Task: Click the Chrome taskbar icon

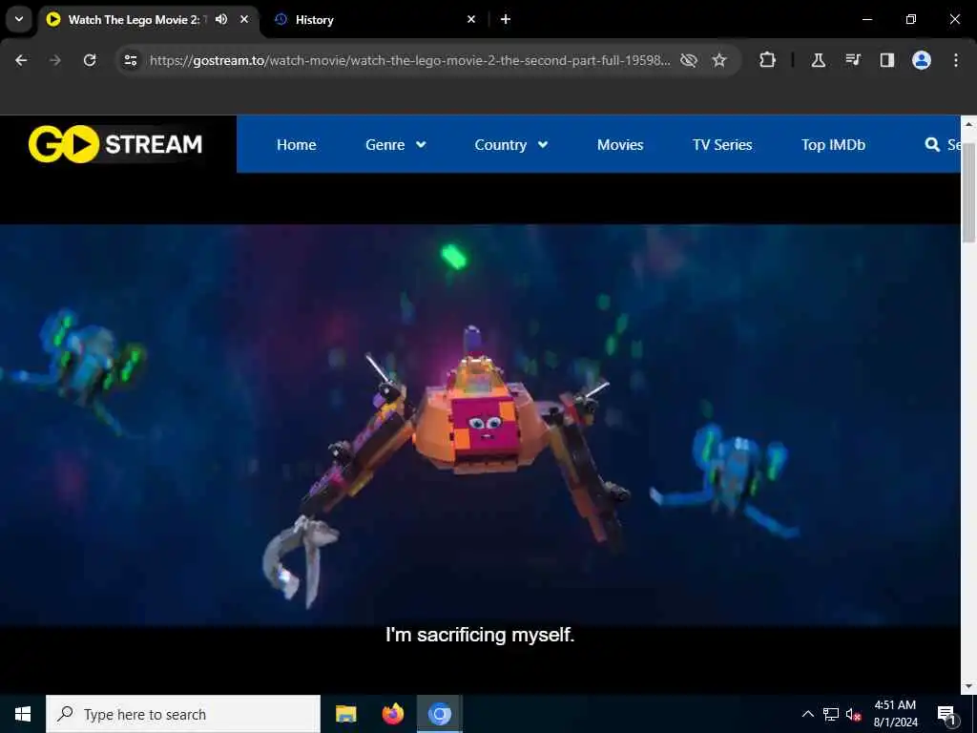Action: 439,714
